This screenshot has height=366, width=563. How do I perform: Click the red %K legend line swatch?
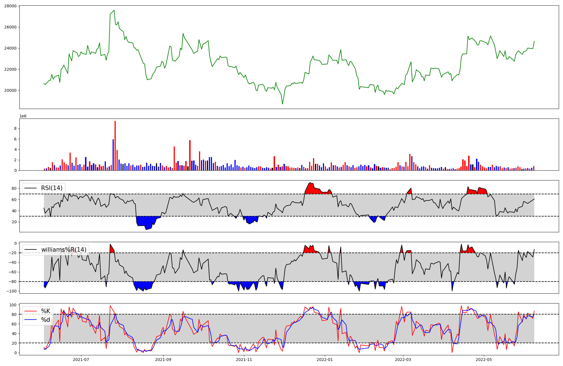click(x=31, y=311)
